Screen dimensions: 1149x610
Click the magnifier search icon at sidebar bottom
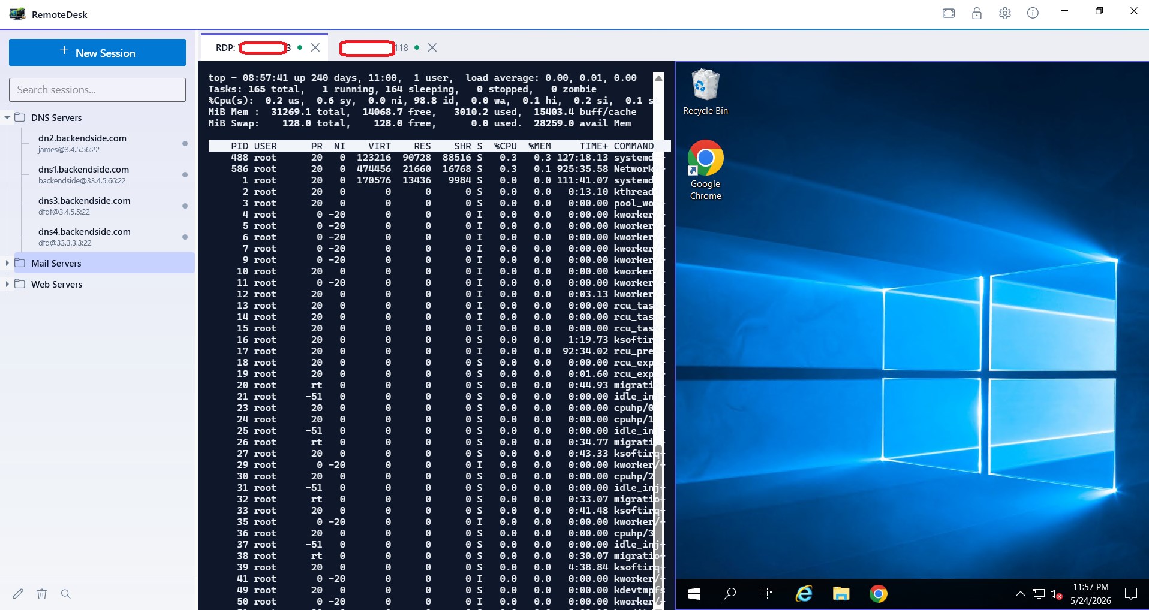tap(66, 594)
